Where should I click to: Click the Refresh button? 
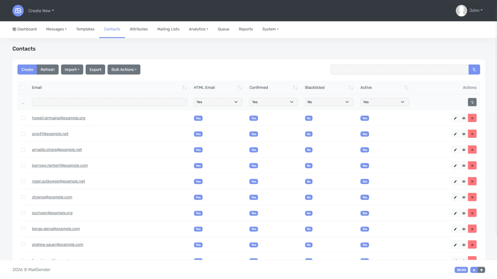point(48,69)
